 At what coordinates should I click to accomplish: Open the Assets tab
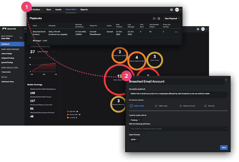(58, 9)
